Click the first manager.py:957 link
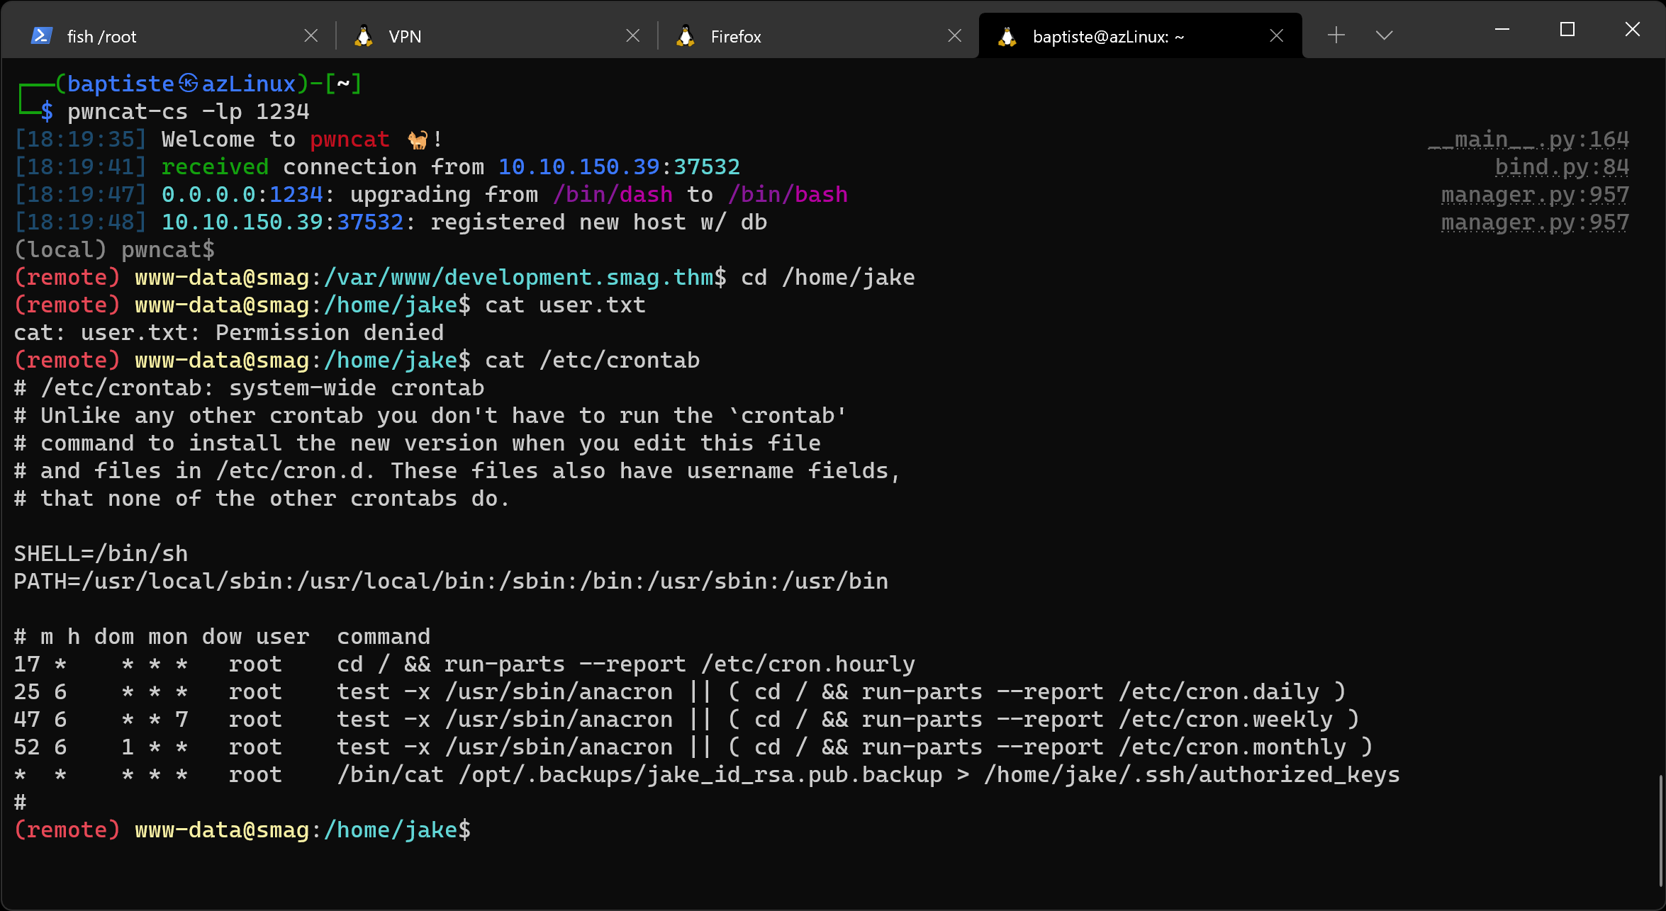 pyautogui.click(x=1535, y=195)
